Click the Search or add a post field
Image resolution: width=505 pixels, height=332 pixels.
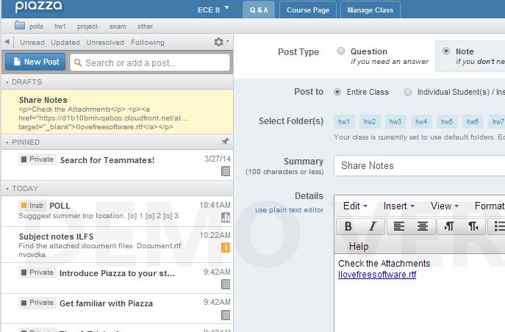[x=150, y=62]
